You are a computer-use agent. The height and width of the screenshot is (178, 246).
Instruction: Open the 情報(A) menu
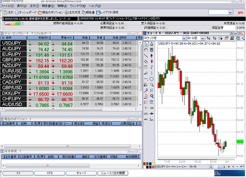pos(62,6)
